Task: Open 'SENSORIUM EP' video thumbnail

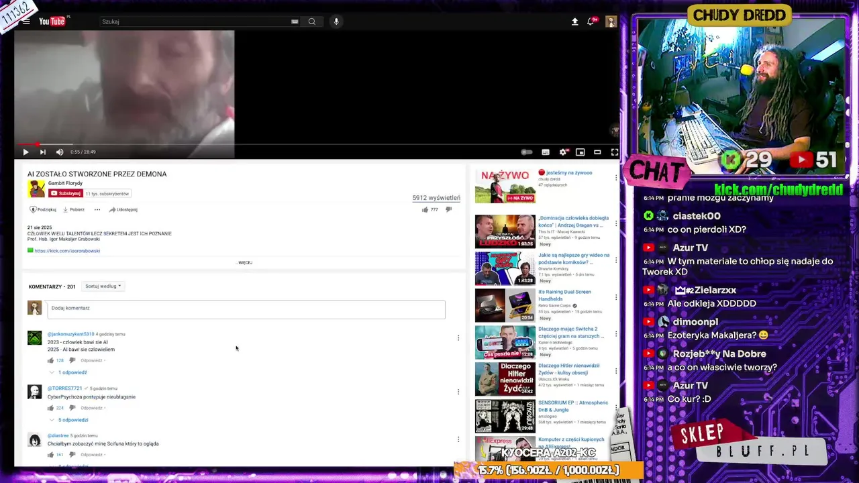Action: pyautogui.click(x=505, y=416)
